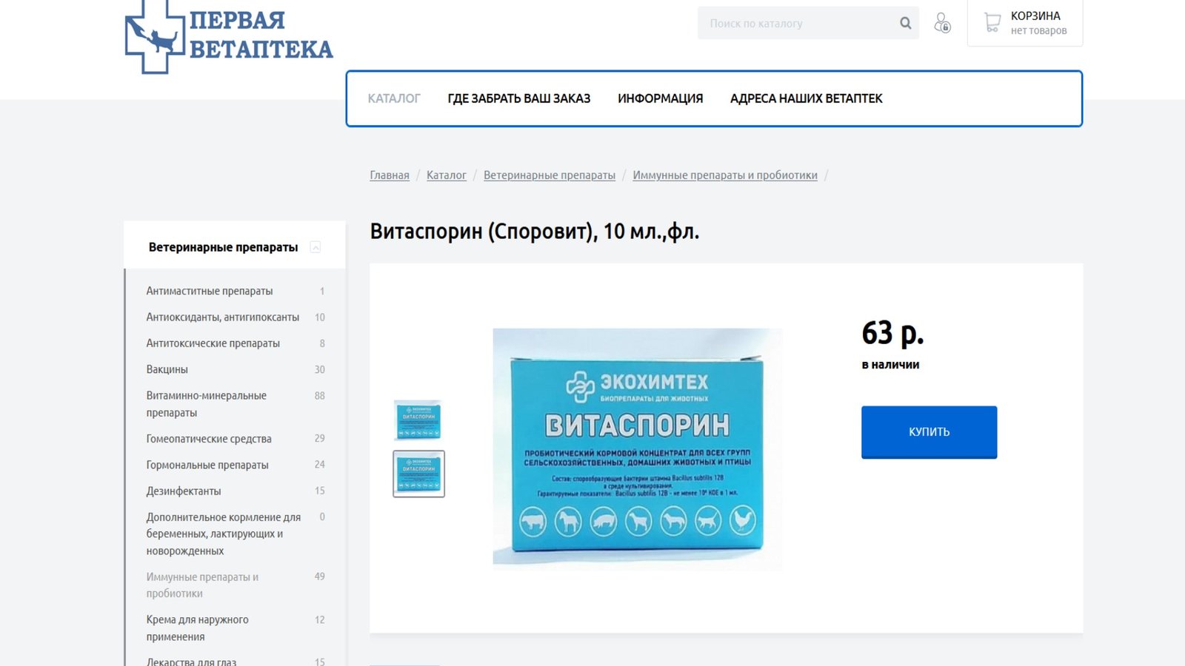The width and height of the screenshot is (1185, 666).
Task: Select the first product thumbnail
Action: pos(418,420)
